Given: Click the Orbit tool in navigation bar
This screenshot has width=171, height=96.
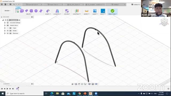Looking at the screenshot, I should [72, 84].
